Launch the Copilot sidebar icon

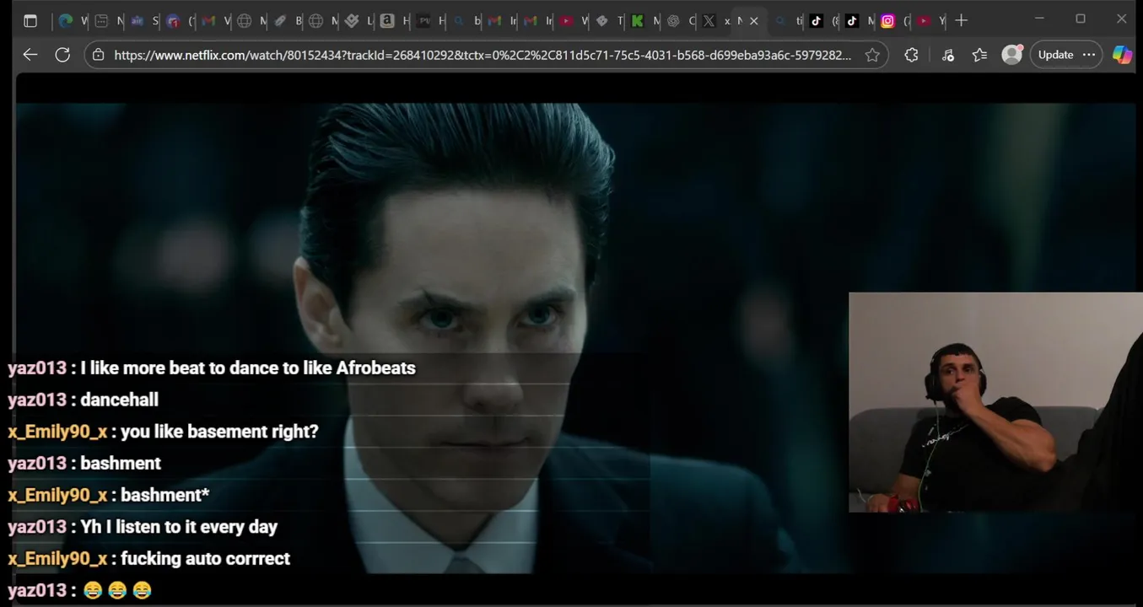1122,55
